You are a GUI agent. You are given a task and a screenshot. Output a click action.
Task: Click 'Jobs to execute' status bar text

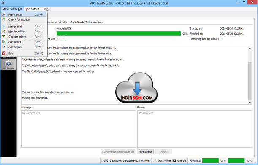tap(126, 160)
